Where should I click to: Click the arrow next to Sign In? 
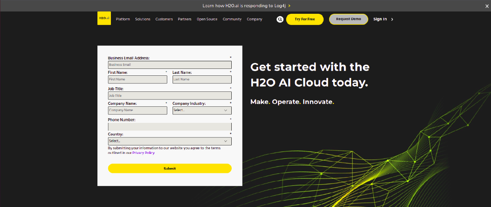[392, 20]
